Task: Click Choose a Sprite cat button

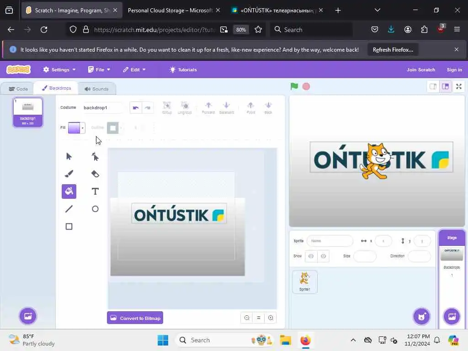Action: (421, 316)
